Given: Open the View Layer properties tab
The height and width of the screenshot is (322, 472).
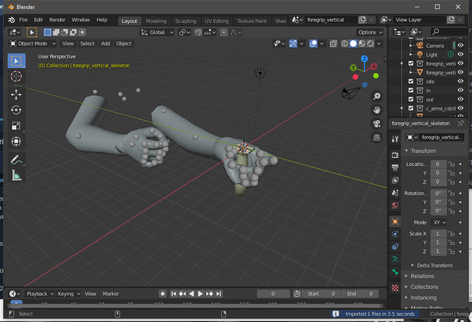Looking at the screenshot, I should tap(395, 180).
